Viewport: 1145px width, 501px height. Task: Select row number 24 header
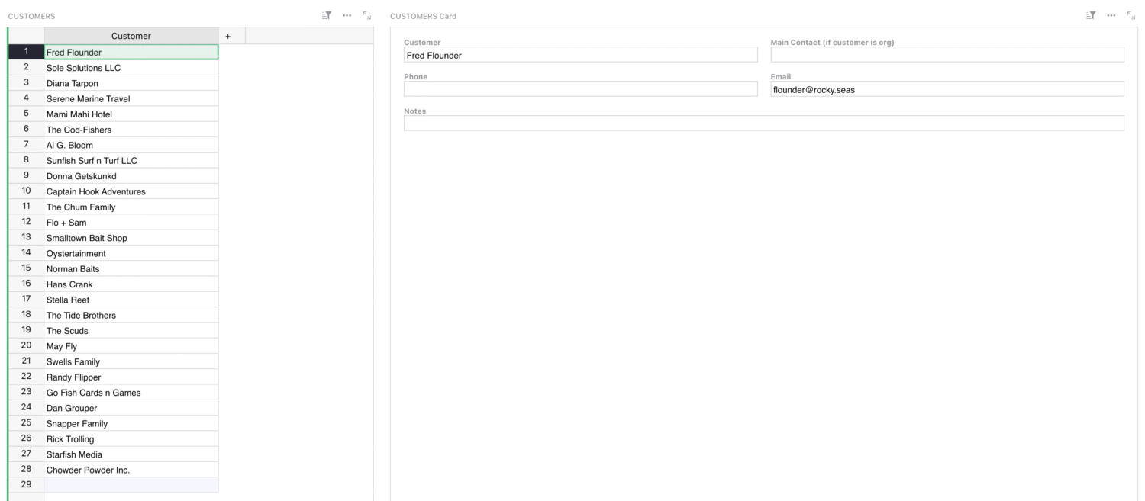(26, 408)
